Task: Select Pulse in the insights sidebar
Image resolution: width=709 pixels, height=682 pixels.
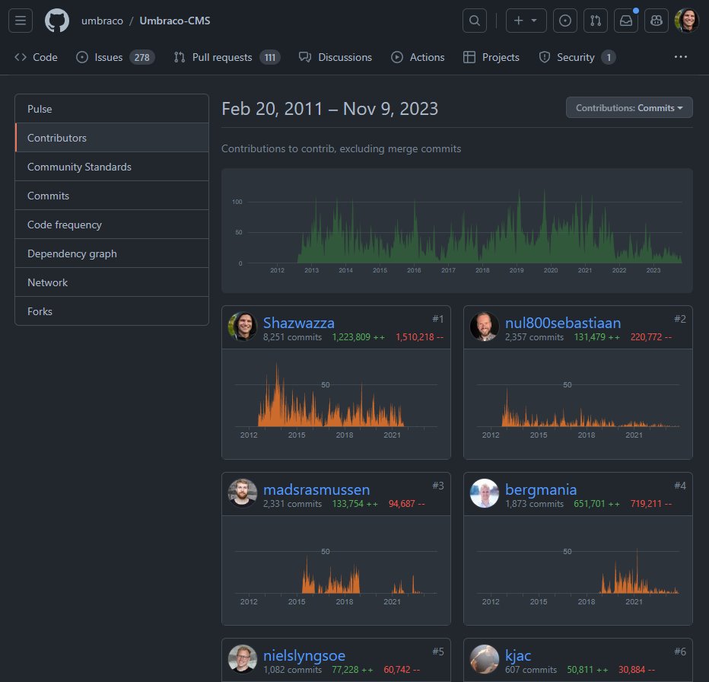Action: click(112, 109)
